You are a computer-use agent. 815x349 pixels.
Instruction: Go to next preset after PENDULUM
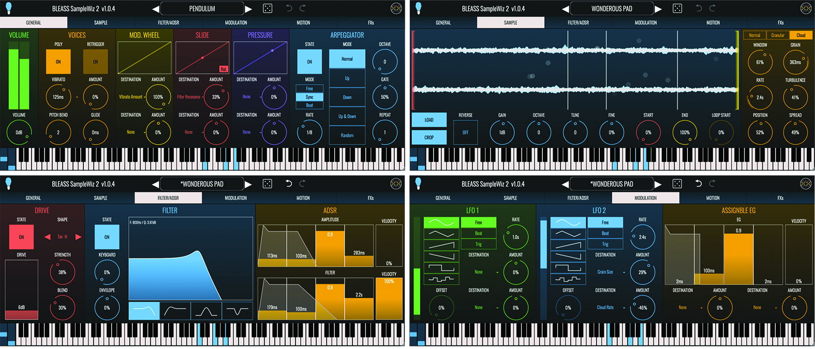[x=248, y=9]
